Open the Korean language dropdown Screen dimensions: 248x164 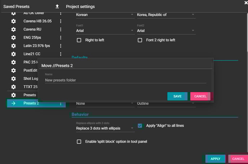click(104, 15)
